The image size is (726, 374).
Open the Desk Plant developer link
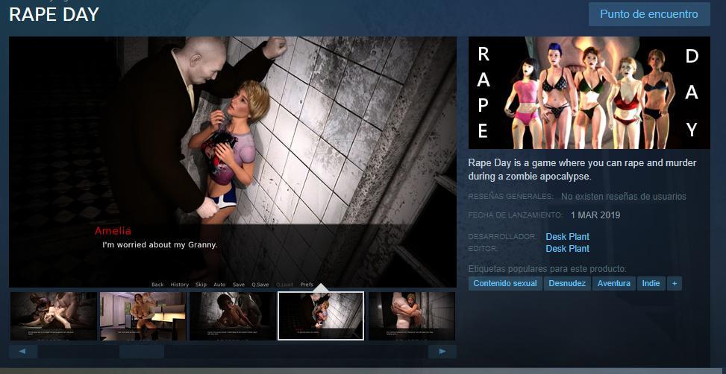coord(567,237)
